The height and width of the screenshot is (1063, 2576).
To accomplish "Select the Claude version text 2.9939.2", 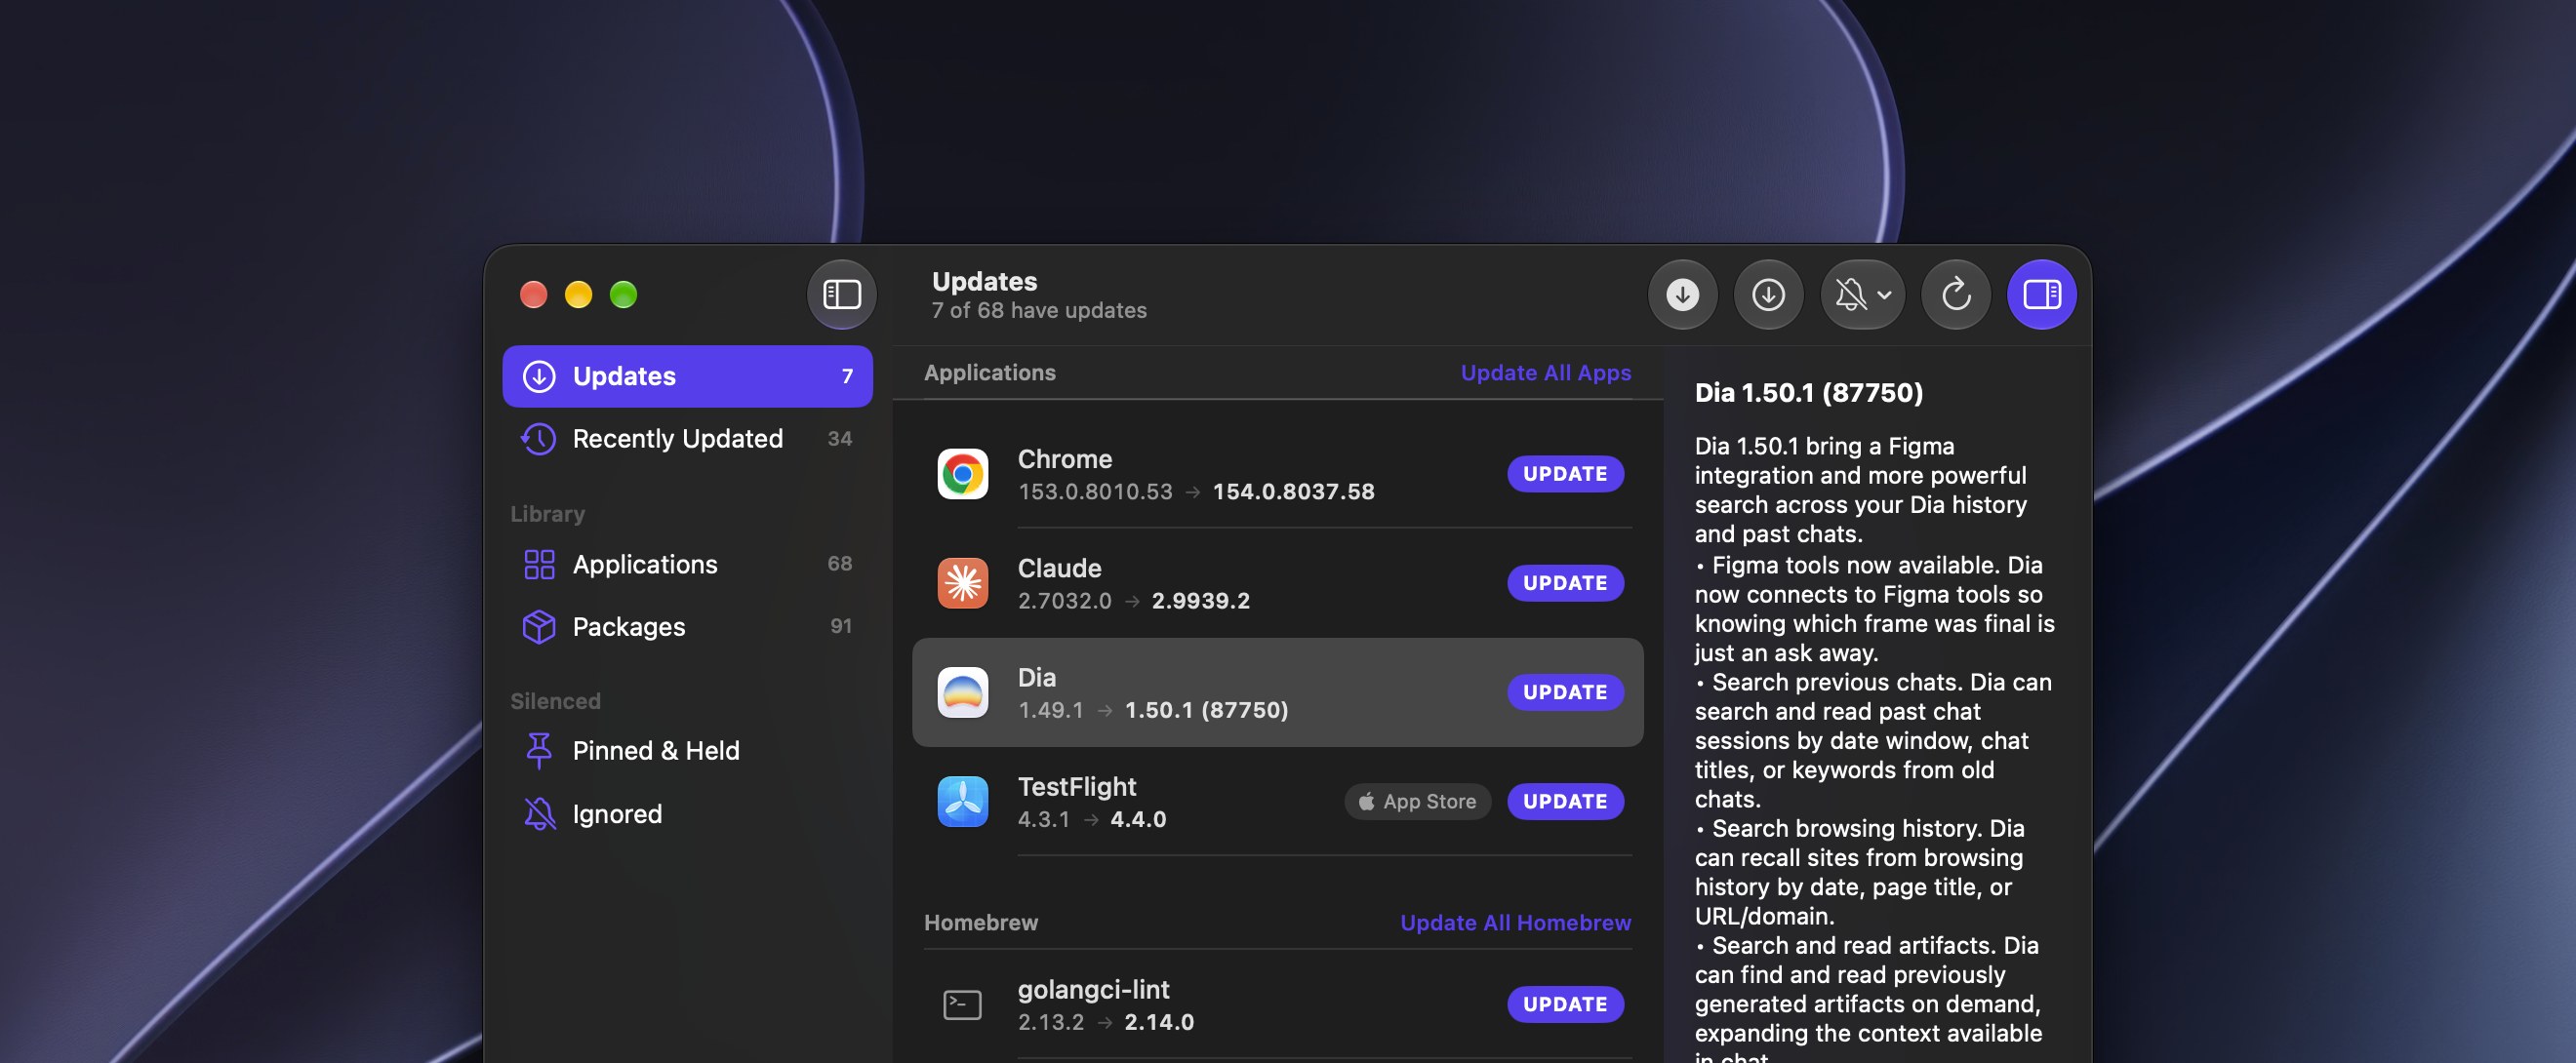I will [1200, 601].
